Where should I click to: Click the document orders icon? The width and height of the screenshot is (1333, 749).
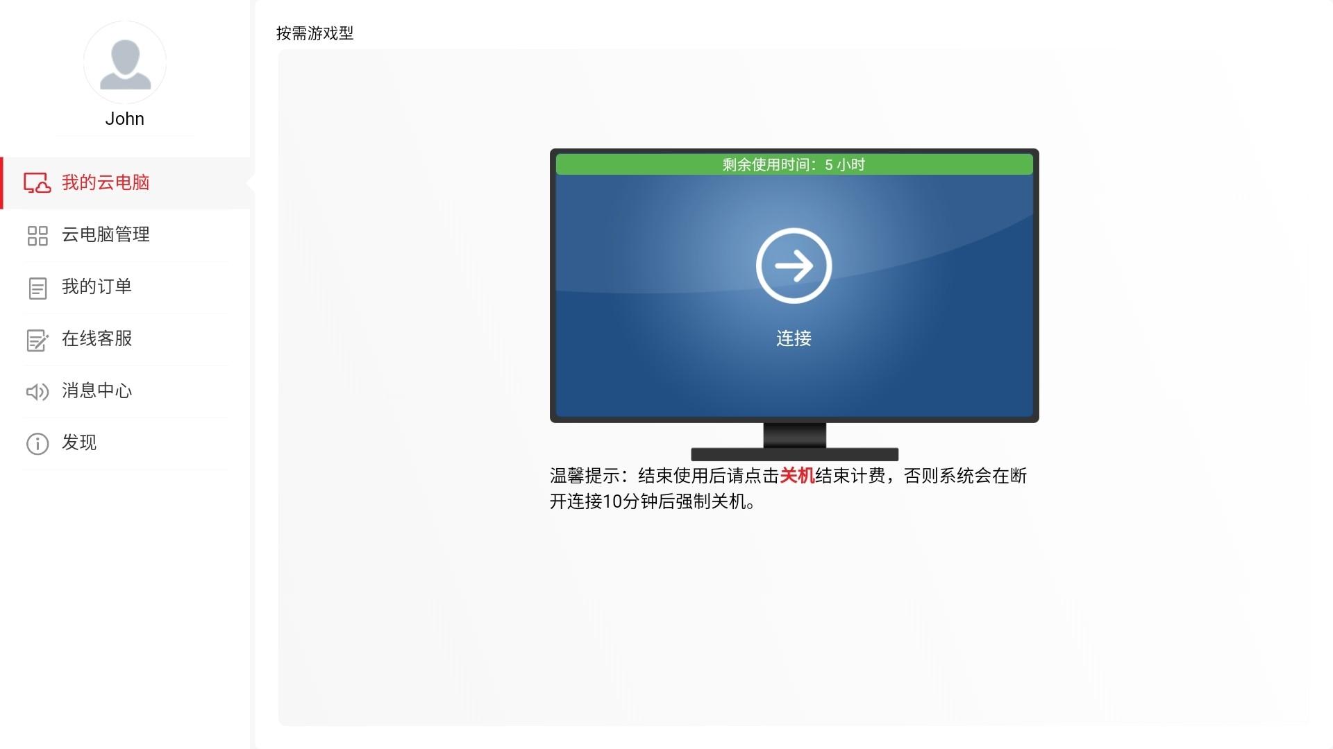[x=37, y=288]
